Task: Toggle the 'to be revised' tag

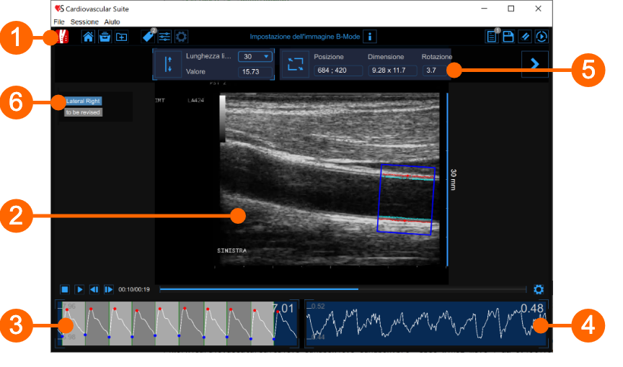Action: pos(83,112)
